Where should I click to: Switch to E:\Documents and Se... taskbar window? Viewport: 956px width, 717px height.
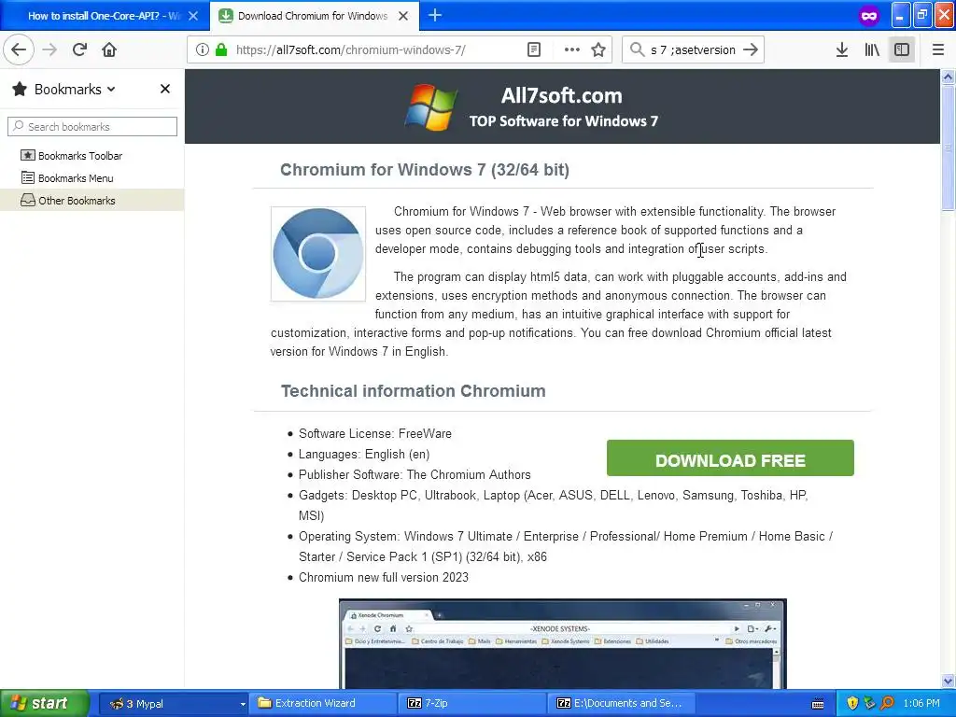[x=621, y=704]
